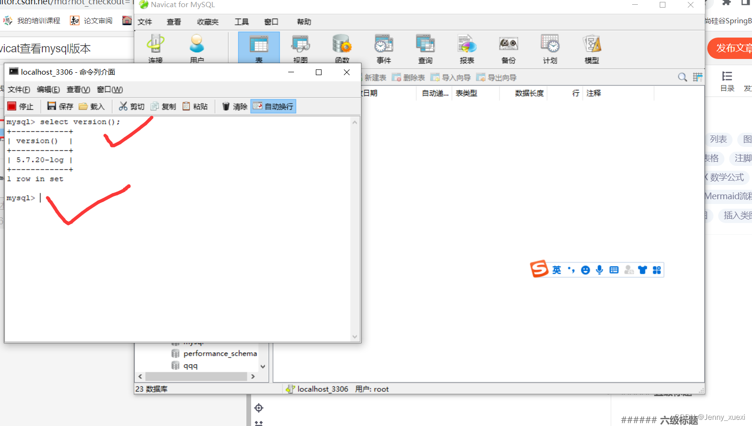Viewport: 752px width, 426px height.
Task: Click Load (载入) in console toolbar
Action: [91, 106]
